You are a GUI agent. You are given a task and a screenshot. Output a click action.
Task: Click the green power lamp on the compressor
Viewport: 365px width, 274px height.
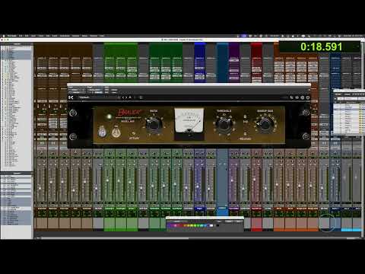click(109, 116)
